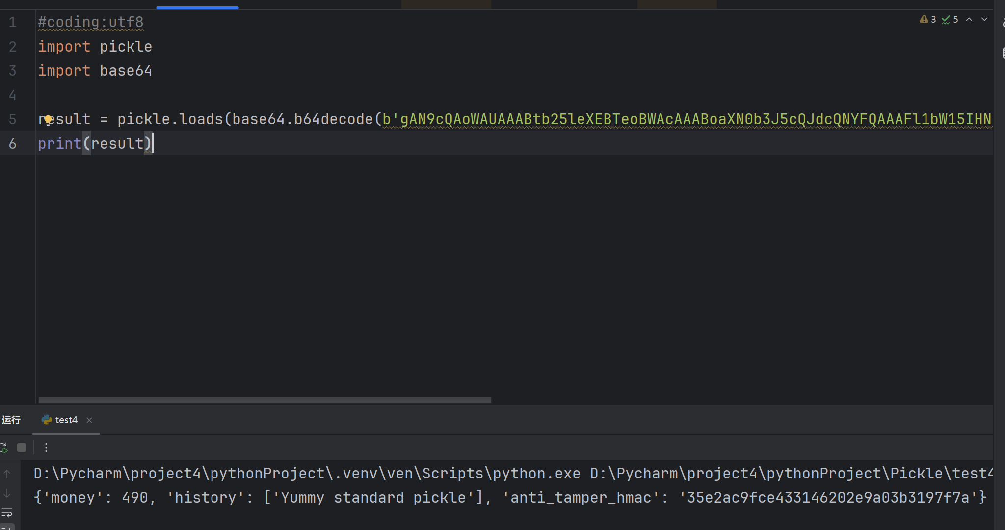Click the warnings indicator showing 3
Image resolution: width=1005 pixels, height=530 pixels.
(x=927, y=19)
